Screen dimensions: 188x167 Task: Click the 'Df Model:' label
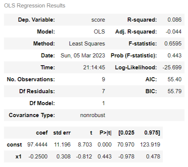[x=42, y=103]
